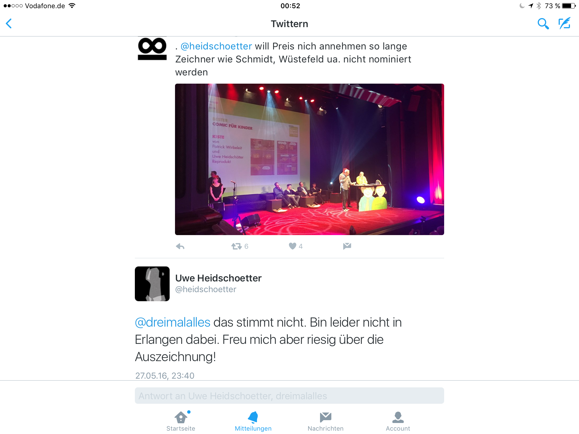This screenshot has width=579, height=434.
Task: Tap the back arrow in header
Action: [x=9, y=23]
